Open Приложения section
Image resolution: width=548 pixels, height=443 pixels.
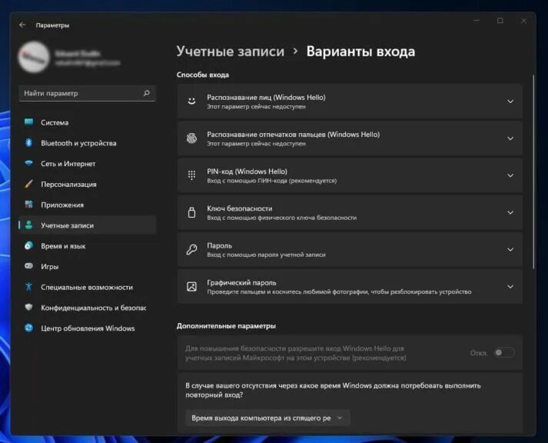point(88,205)
